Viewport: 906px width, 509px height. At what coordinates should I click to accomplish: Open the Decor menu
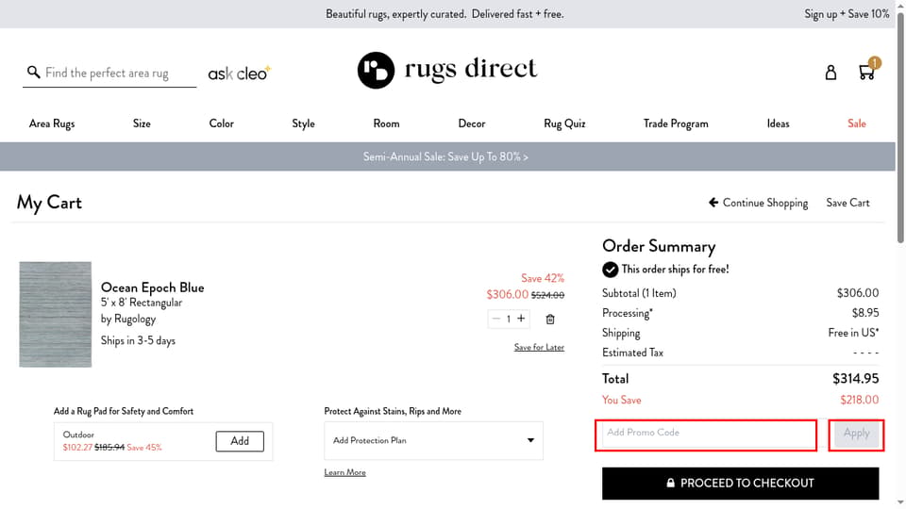(472, 123)
